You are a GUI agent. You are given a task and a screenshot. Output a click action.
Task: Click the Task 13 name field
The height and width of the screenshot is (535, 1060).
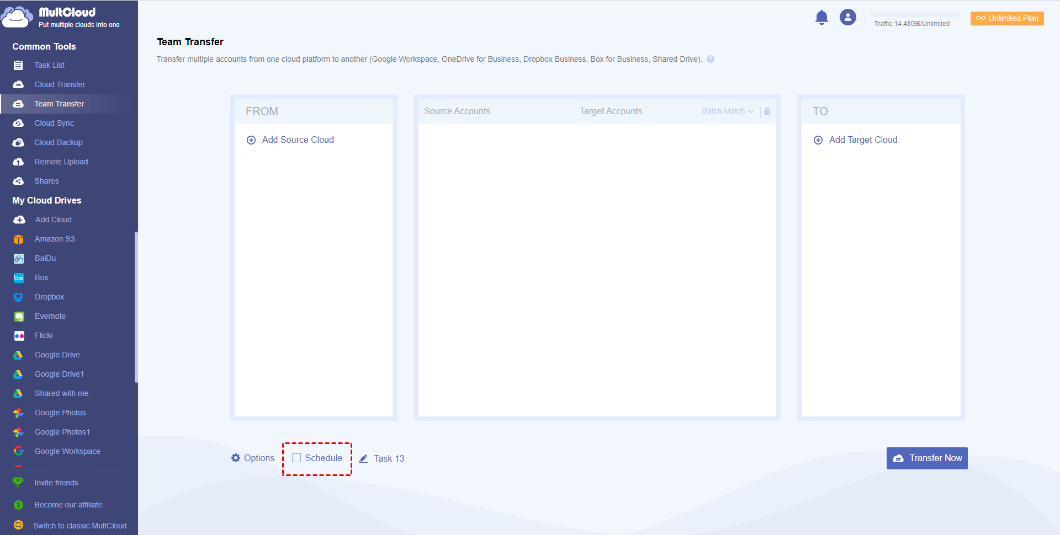389,458
